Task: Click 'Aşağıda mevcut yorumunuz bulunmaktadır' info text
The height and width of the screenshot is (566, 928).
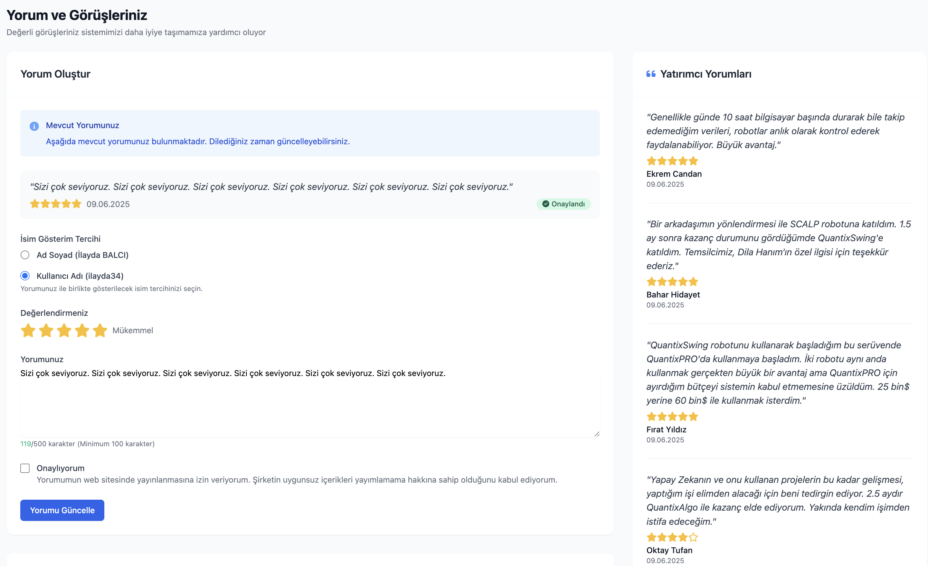Action: [198, 141]
